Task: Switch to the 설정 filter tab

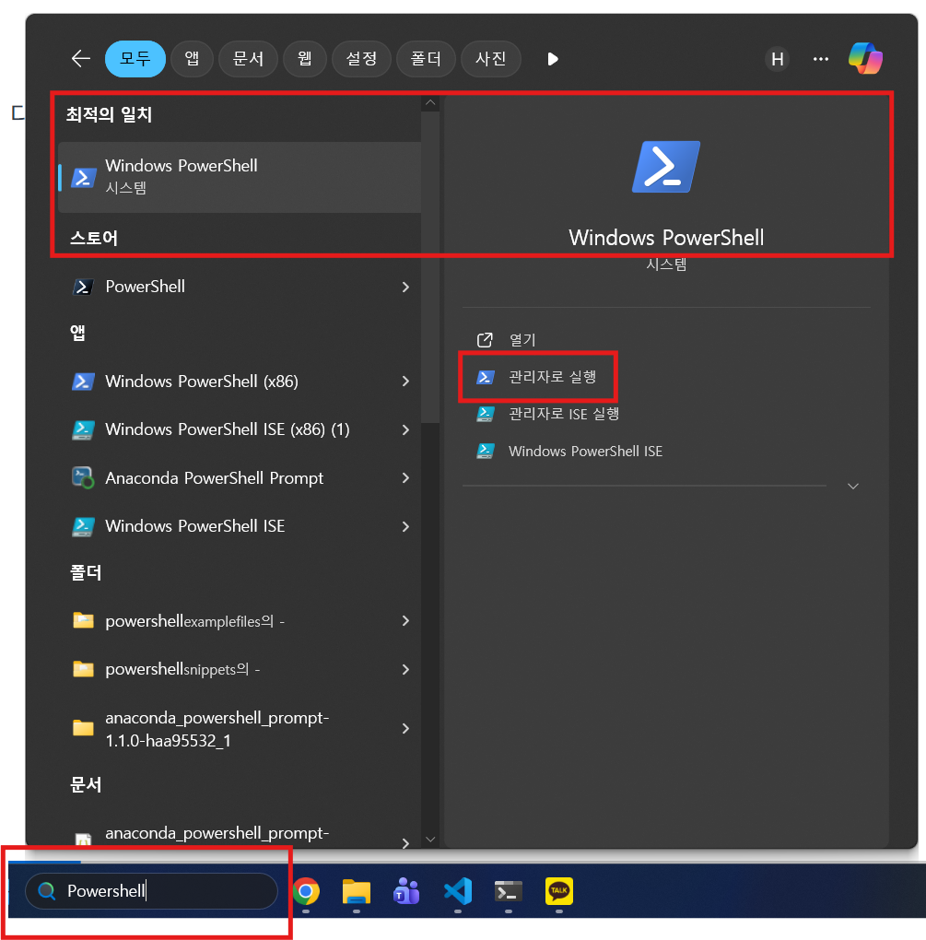Action: 361,58
